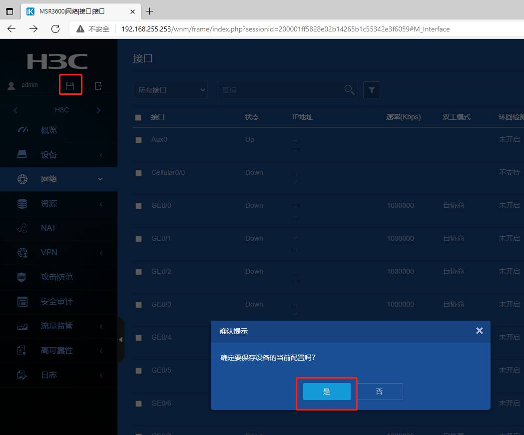
Task: Click the admin user avatar icon
Action: click(11, 86)
